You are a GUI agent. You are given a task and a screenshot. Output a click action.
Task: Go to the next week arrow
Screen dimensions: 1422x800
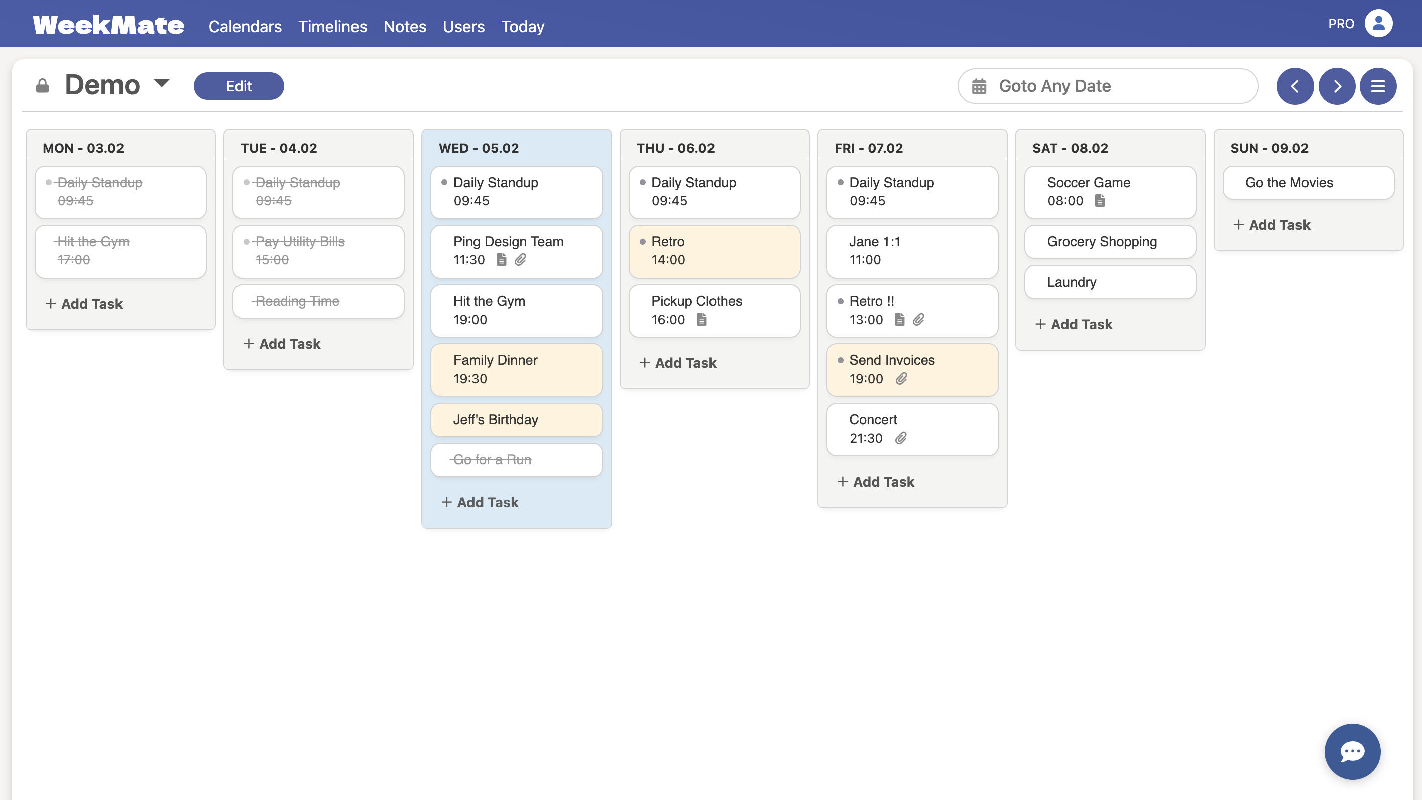coord(1337,86)
